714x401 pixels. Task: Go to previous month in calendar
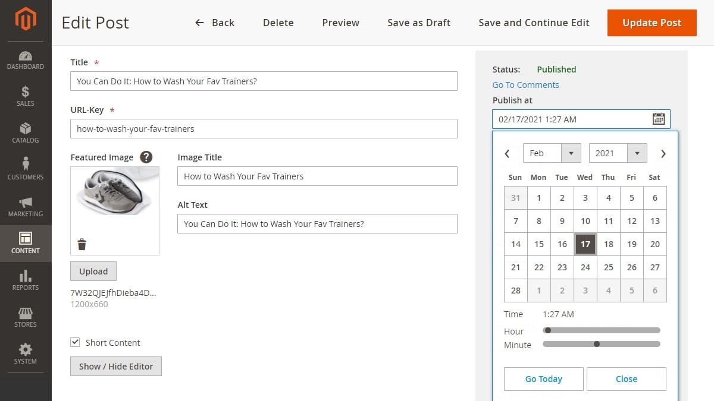coord(508,153)
